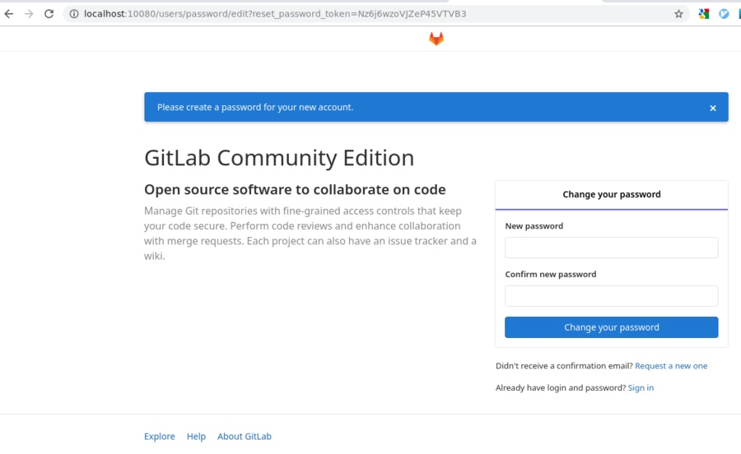Follow the Request a new one link
741x454 pixels.
click(x=671, y=366)
